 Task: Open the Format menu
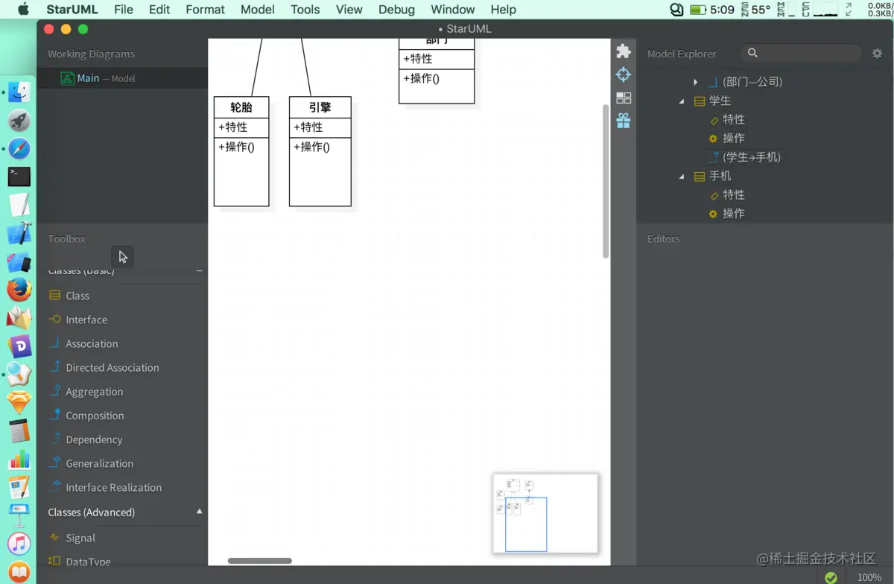click(205, 10)
